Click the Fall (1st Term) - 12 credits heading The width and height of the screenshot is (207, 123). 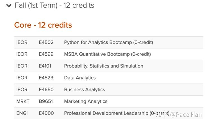pos(54,6)
